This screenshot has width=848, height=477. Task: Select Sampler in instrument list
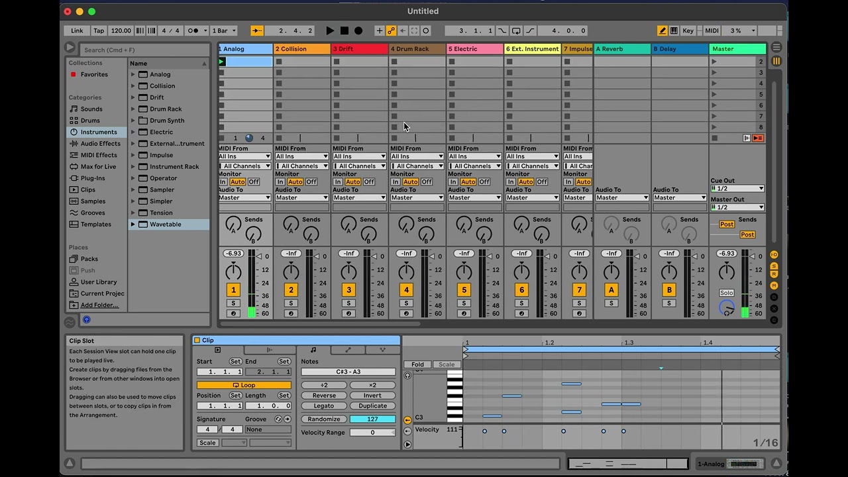click(x=162, y=189)
